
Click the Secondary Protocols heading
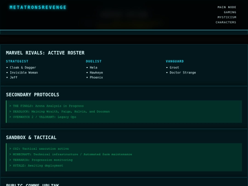pos(33,95)
